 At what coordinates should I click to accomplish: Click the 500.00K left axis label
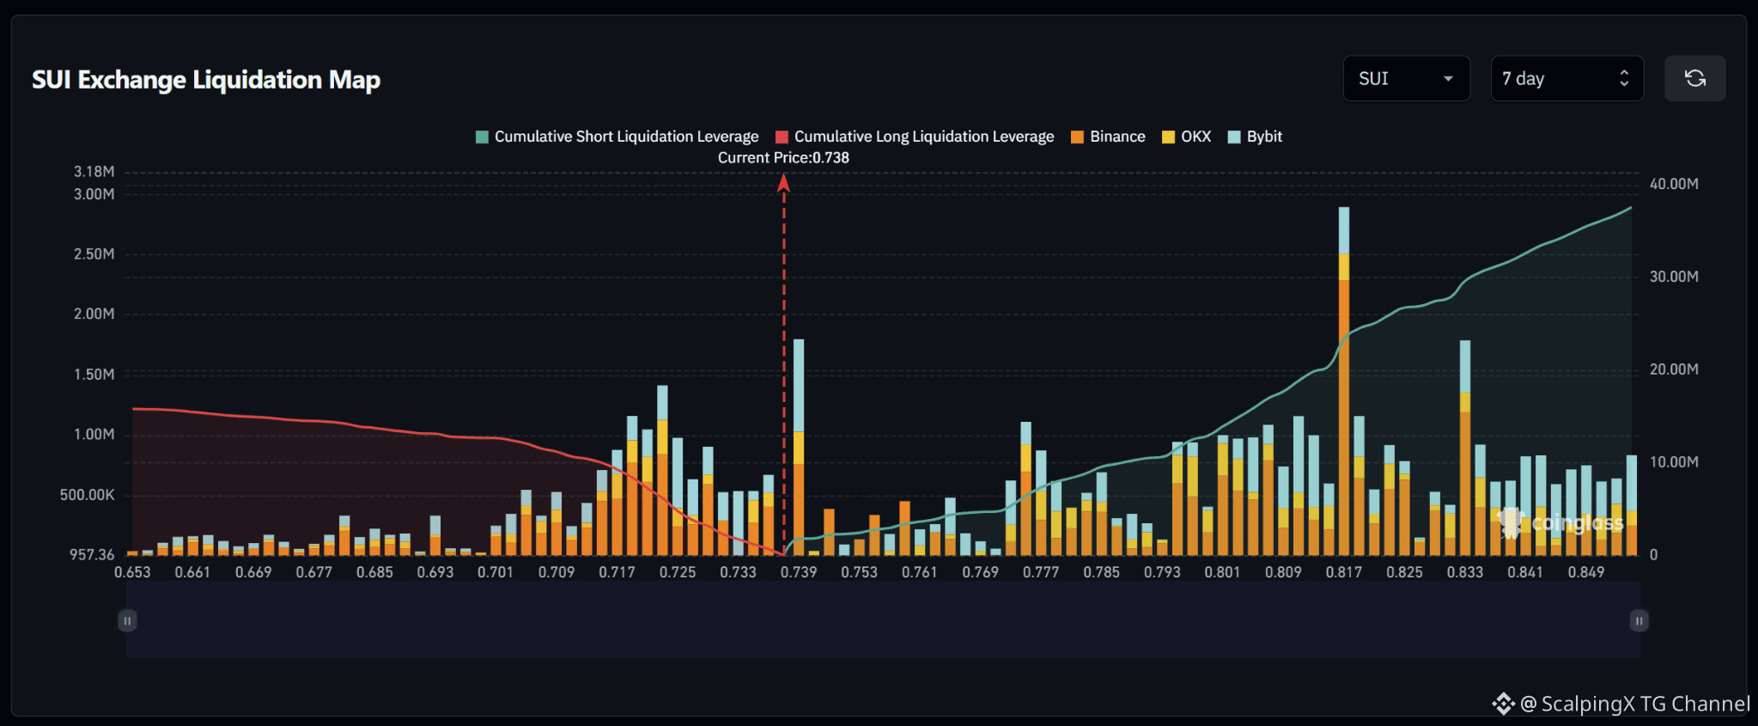(88, 495)
